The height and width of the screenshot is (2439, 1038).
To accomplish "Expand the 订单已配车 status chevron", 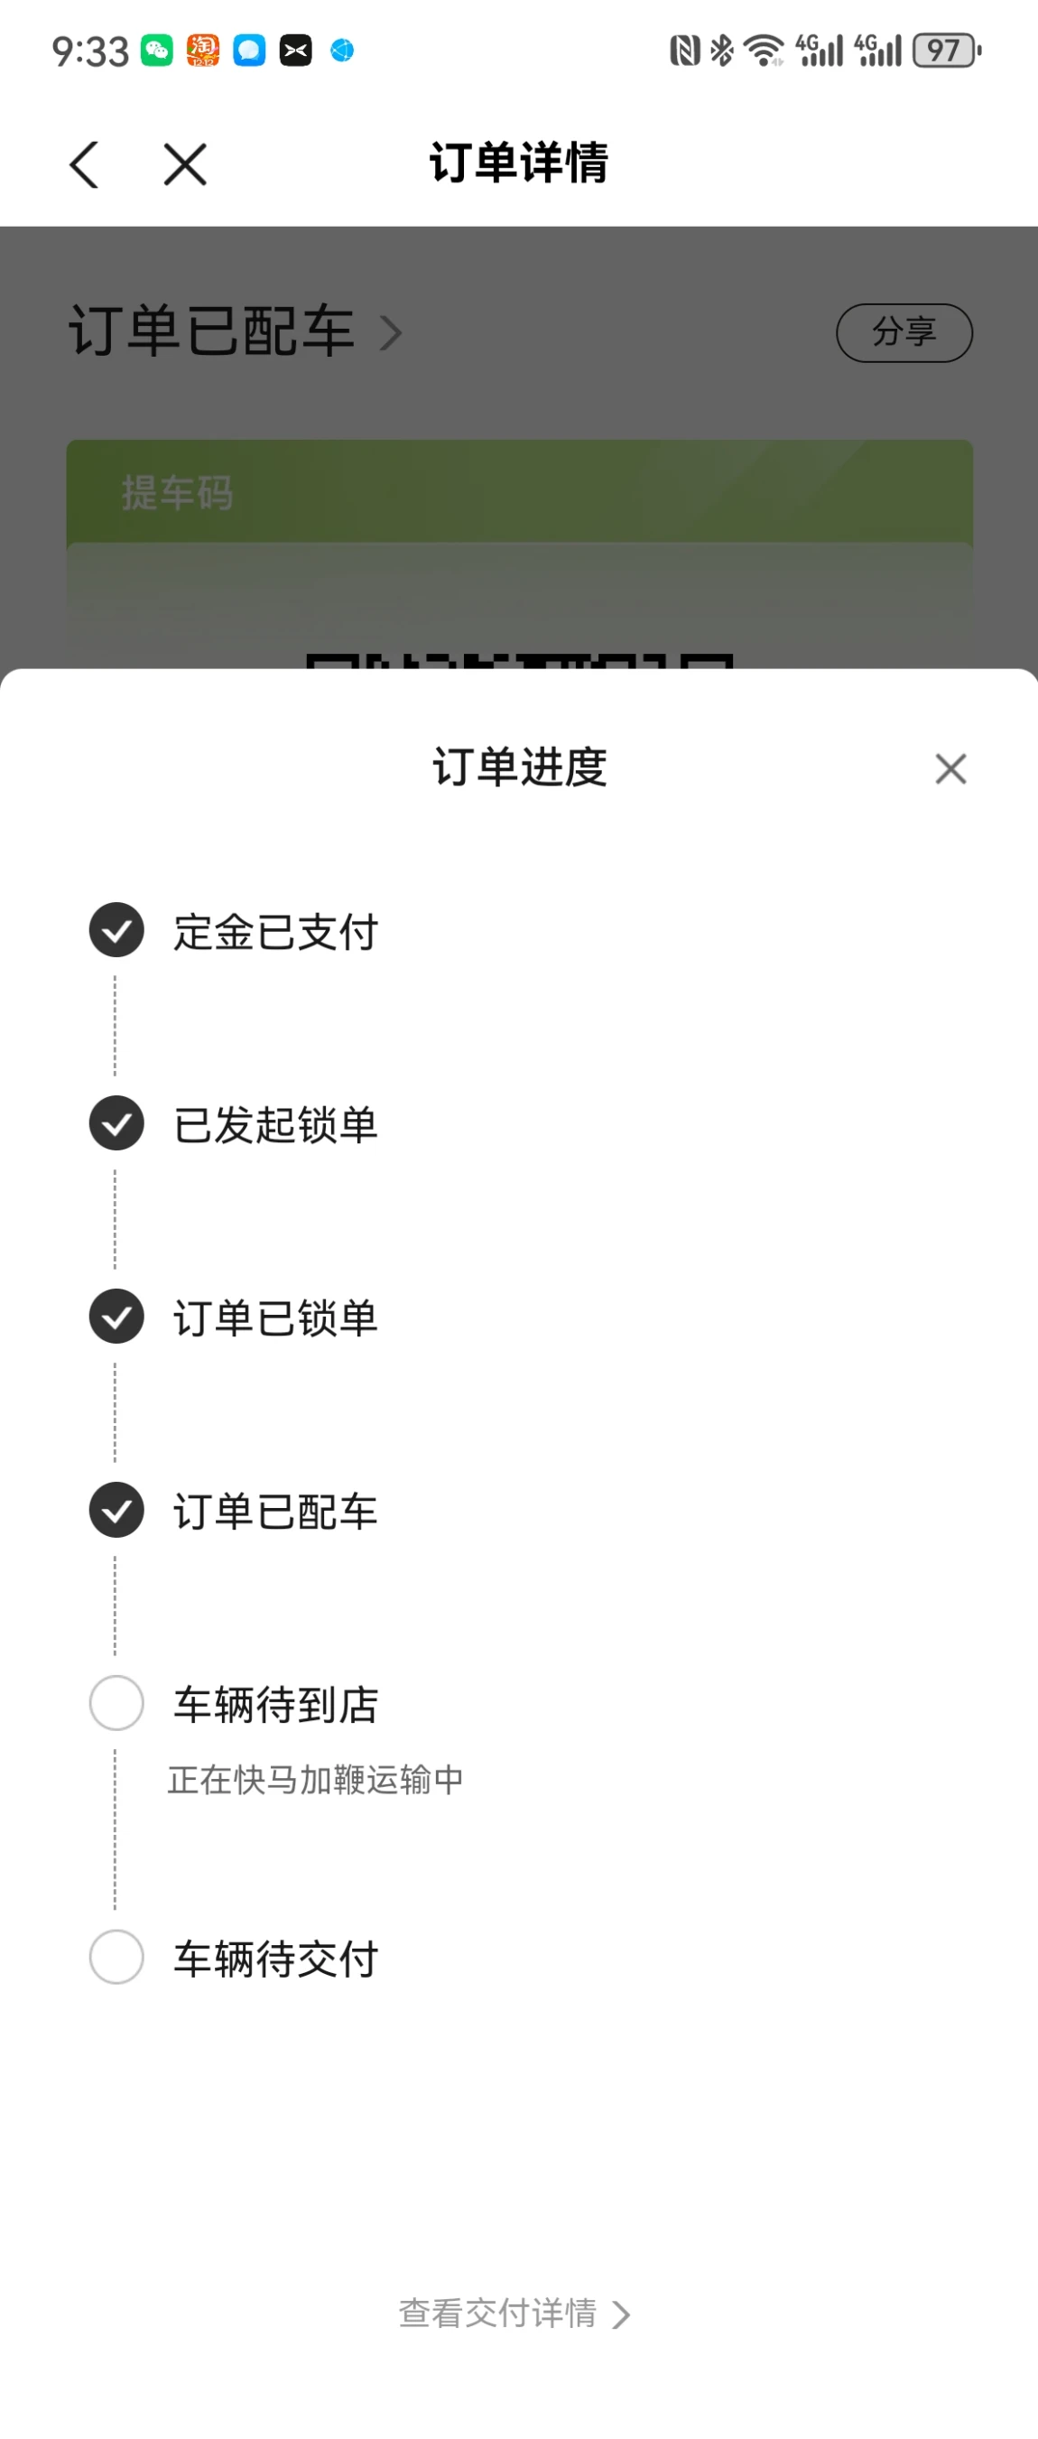I will [391, 333].
